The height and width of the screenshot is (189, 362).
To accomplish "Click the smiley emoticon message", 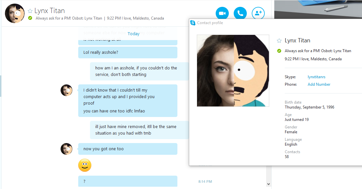I will 85,165.
